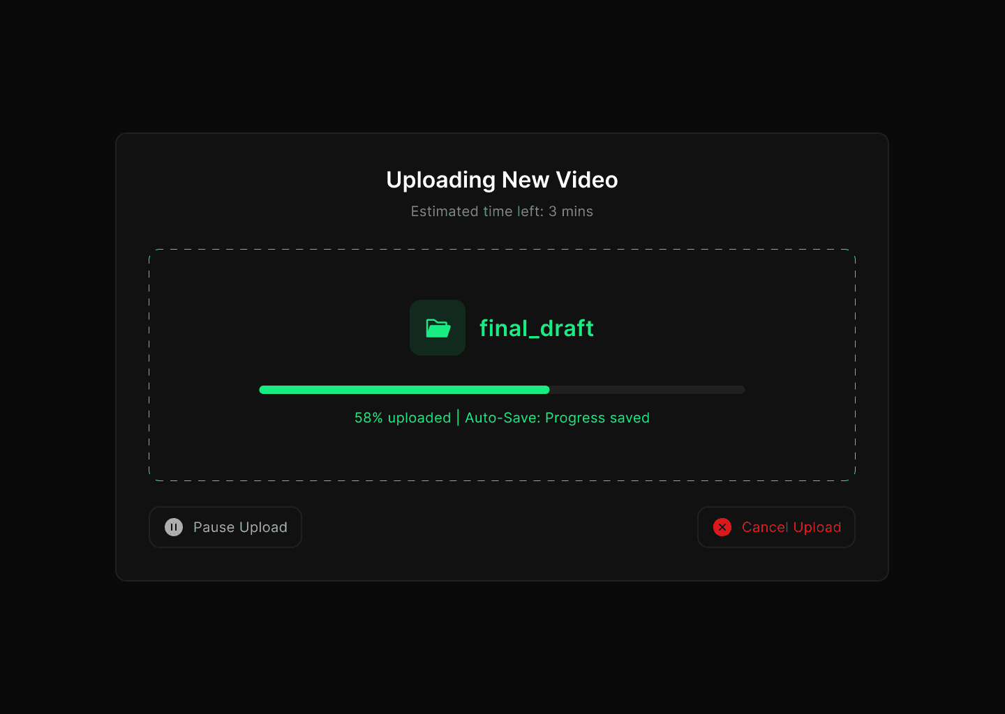This screenshot has height=714, width=1005.
Task: Click the dialog's blank space between Pause and Cancel buttons
Action: pos(499,527)
